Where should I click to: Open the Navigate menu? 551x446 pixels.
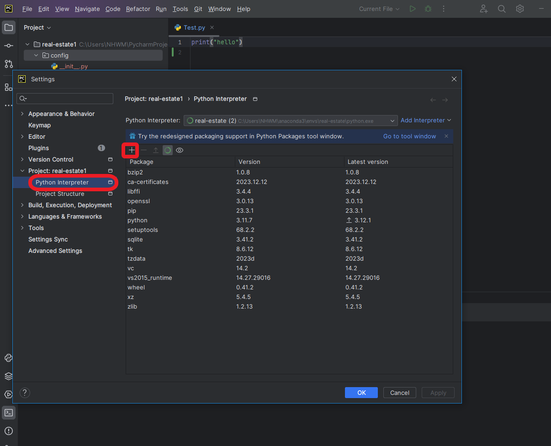(87, 9)
